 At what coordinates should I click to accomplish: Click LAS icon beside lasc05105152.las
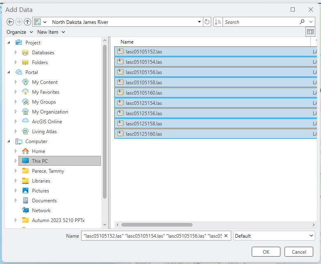click(x=121, y=51)
